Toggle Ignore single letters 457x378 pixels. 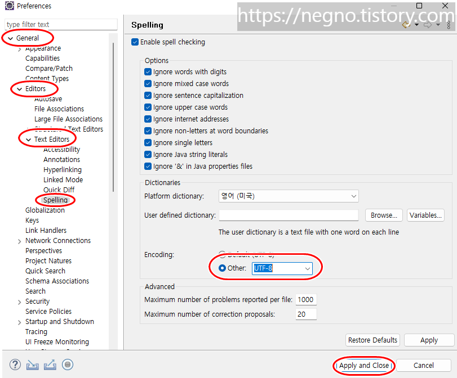pyautogui.click(x=148, y=142)
